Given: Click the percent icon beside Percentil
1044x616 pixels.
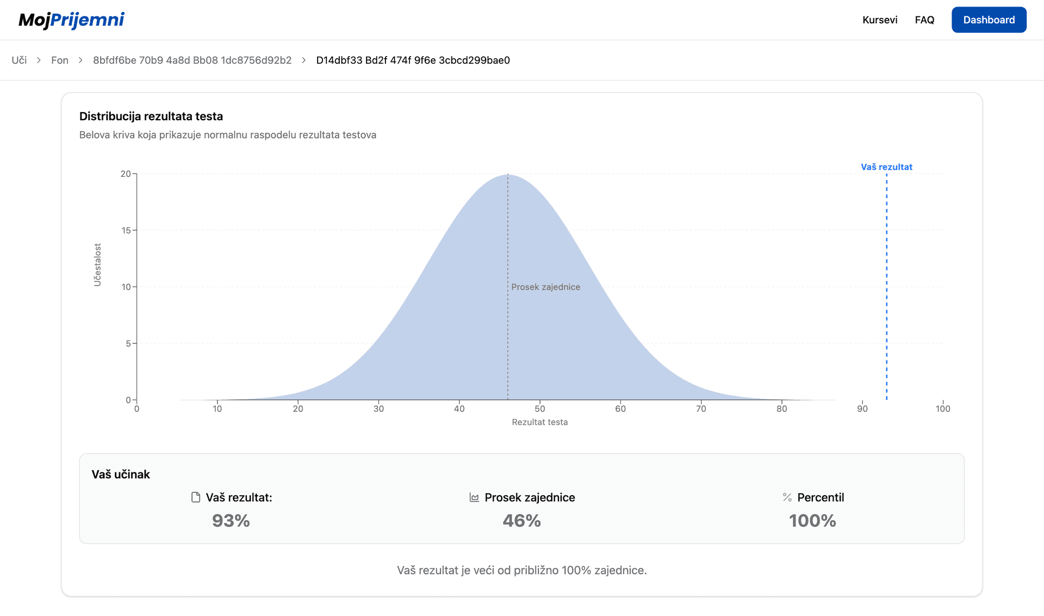Looking at the screenshot, I should click(787, 497).
